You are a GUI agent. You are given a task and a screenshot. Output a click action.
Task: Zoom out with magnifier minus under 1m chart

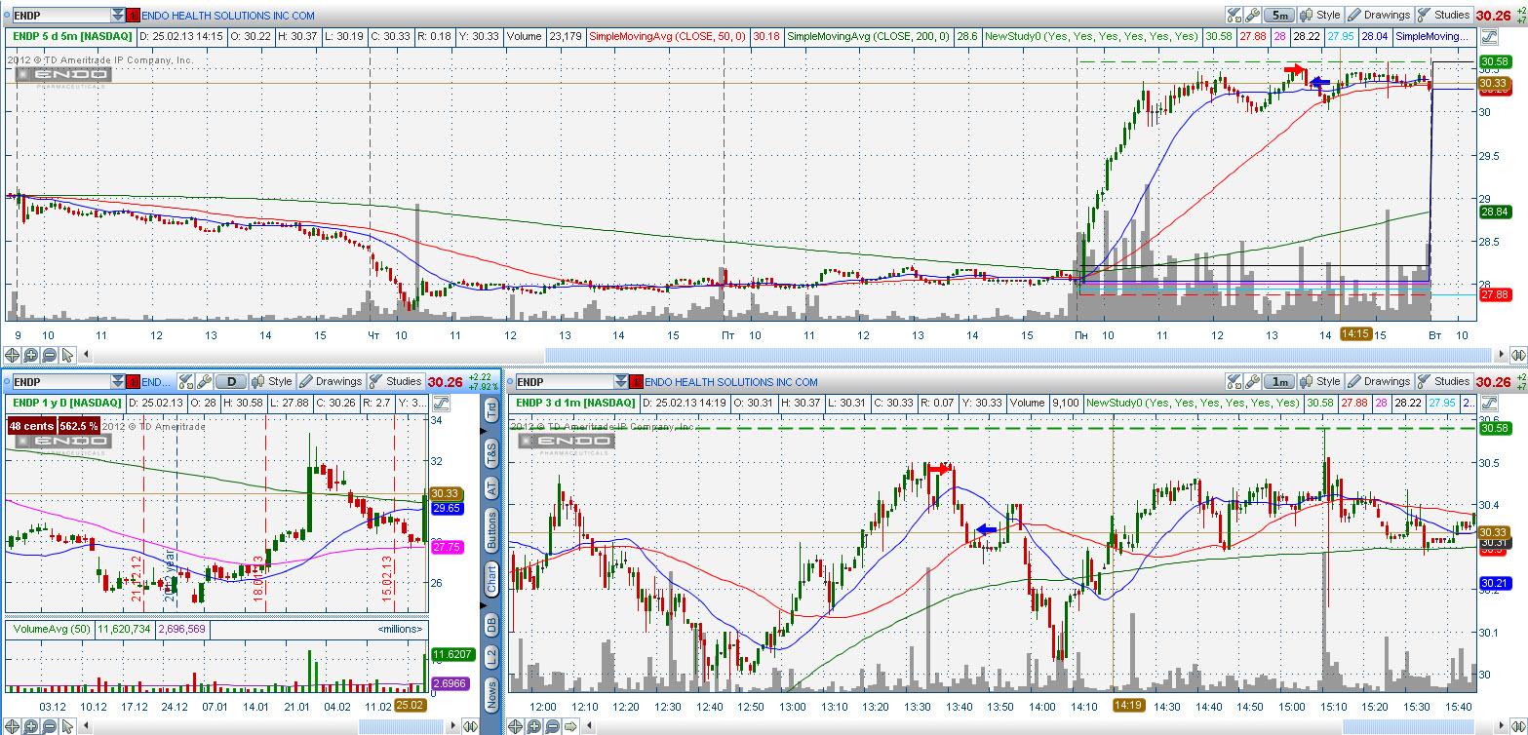coord(552,725)
